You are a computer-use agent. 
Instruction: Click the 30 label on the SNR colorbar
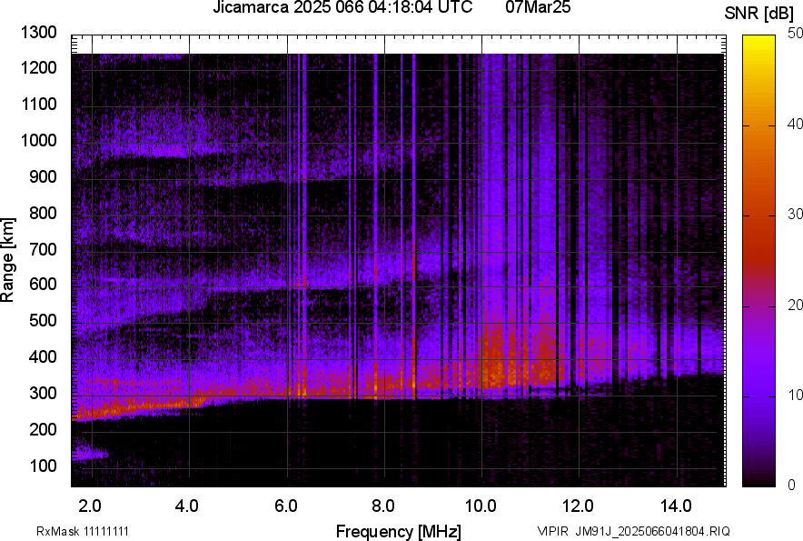coord(796,215)
